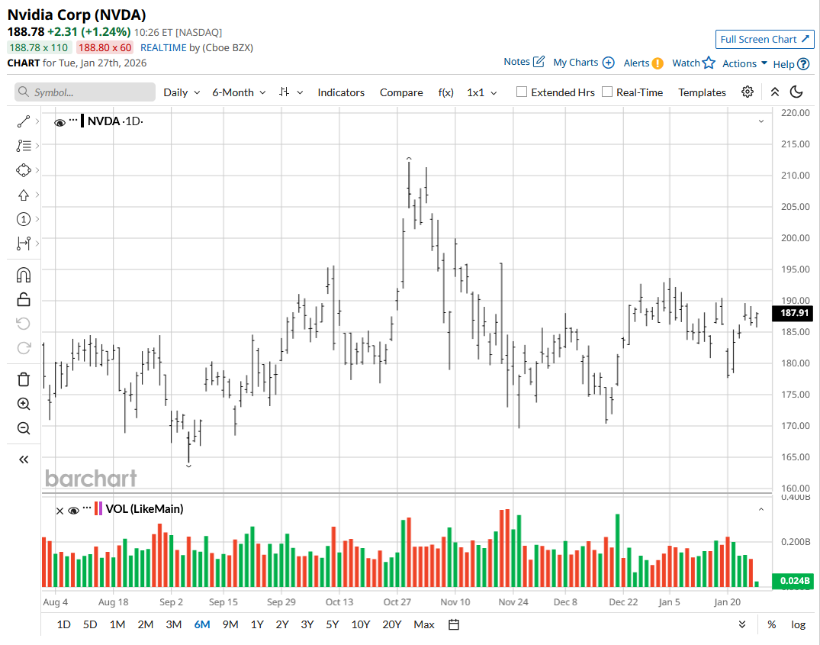Open the 6-Month period dropdown
Screen dimensions: 820x645
pos(239,92)
